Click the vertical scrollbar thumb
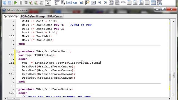The image size is (178, 100). point(174,75)
